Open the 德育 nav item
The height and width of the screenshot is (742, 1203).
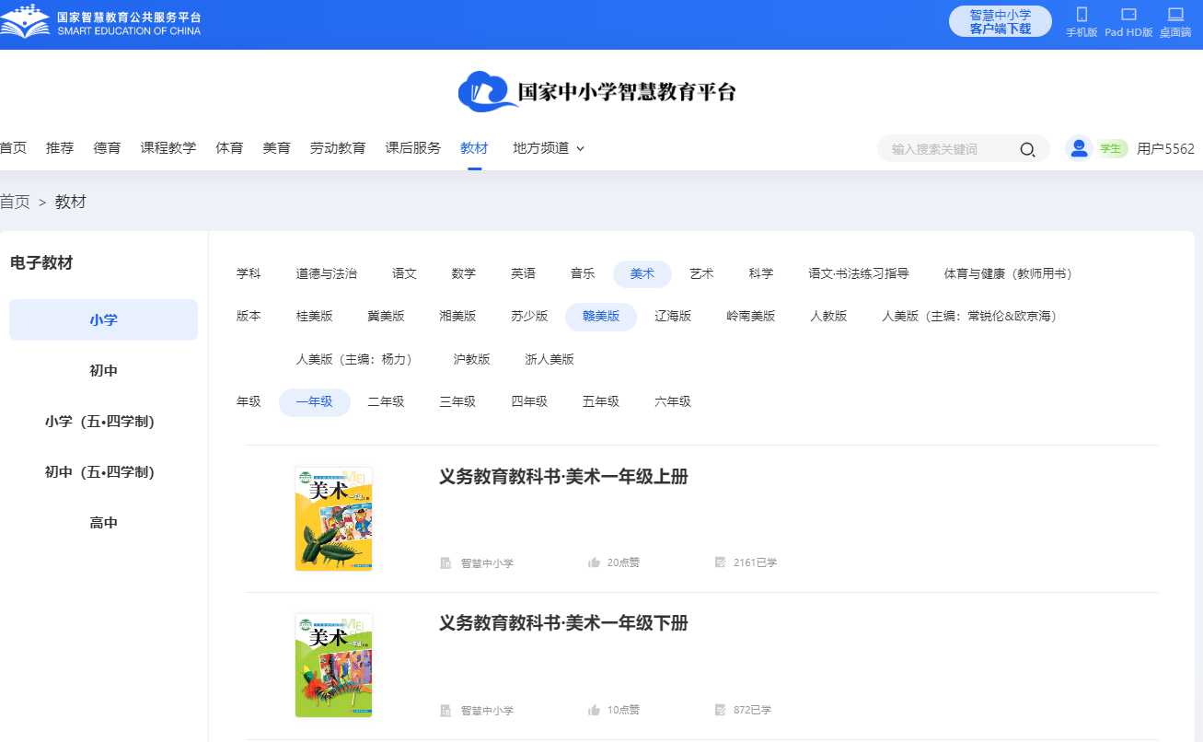(x=107, y=148)
